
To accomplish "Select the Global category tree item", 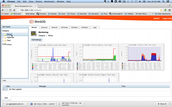I will [9, 35].
